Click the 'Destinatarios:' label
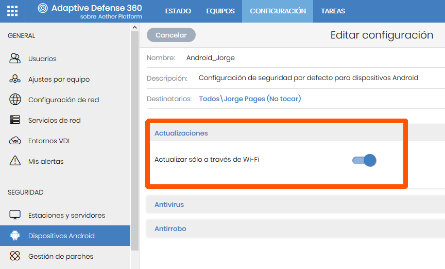445x269 pixels. (169, 99)
